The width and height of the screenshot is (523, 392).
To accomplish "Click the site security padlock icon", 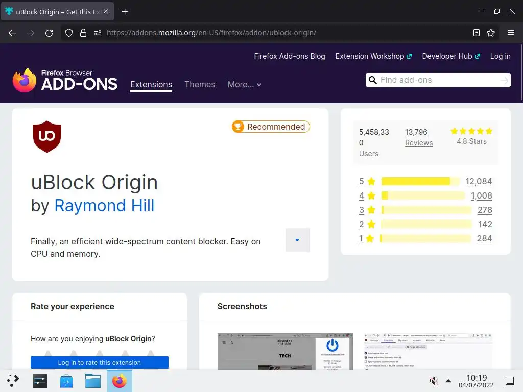I will point(83,33).
